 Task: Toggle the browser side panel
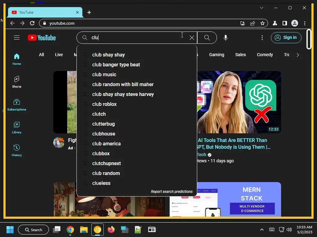pos(285,23)
